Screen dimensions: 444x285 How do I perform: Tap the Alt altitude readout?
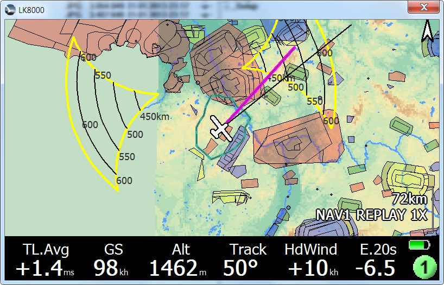tap(181, 259)
